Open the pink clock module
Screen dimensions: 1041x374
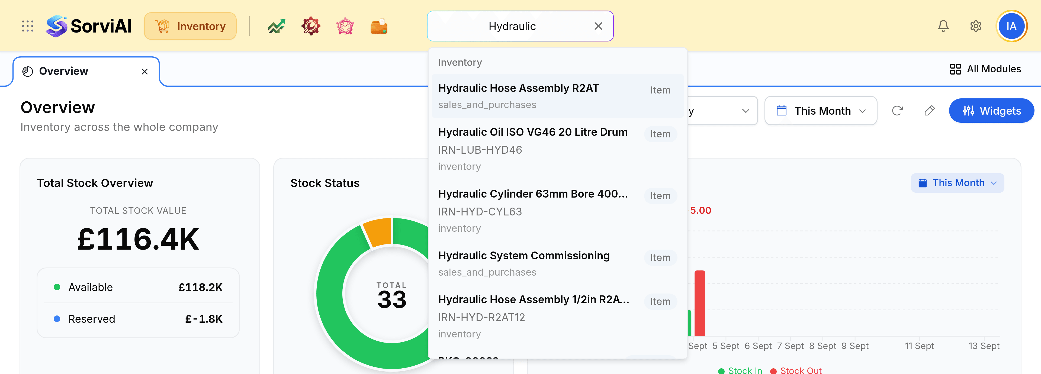(x=345, y=26)
